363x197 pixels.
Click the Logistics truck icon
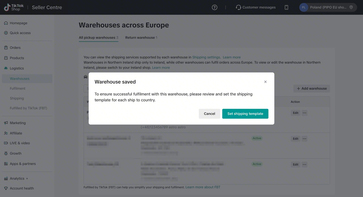pyautogui.click(x=6, y=68)
